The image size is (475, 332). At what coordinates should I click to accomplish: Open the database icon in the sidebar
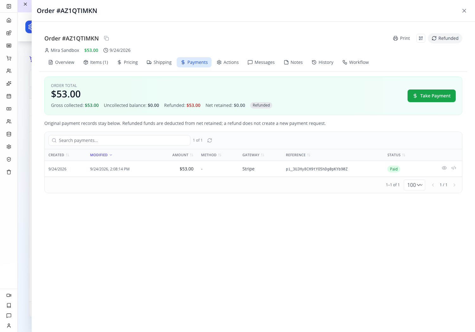tap(9, 134)
